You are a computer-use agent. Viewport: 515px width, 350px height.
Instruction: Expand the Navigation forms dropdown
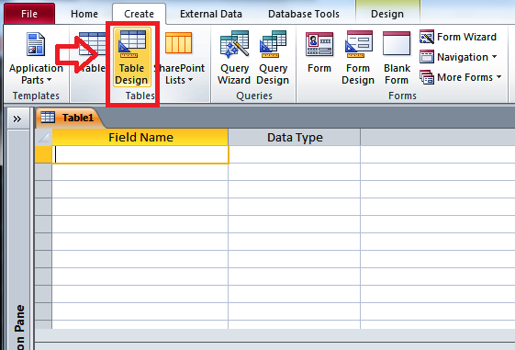pyautogui.click(x=458, y=57)
